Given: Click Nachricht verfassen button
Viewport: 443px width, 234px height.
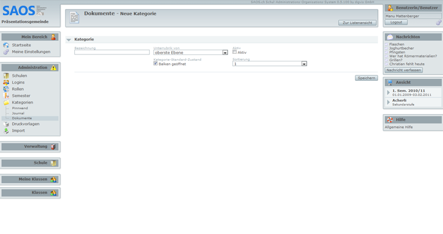Looking at the screenshot, I should (x=404, y=70).
